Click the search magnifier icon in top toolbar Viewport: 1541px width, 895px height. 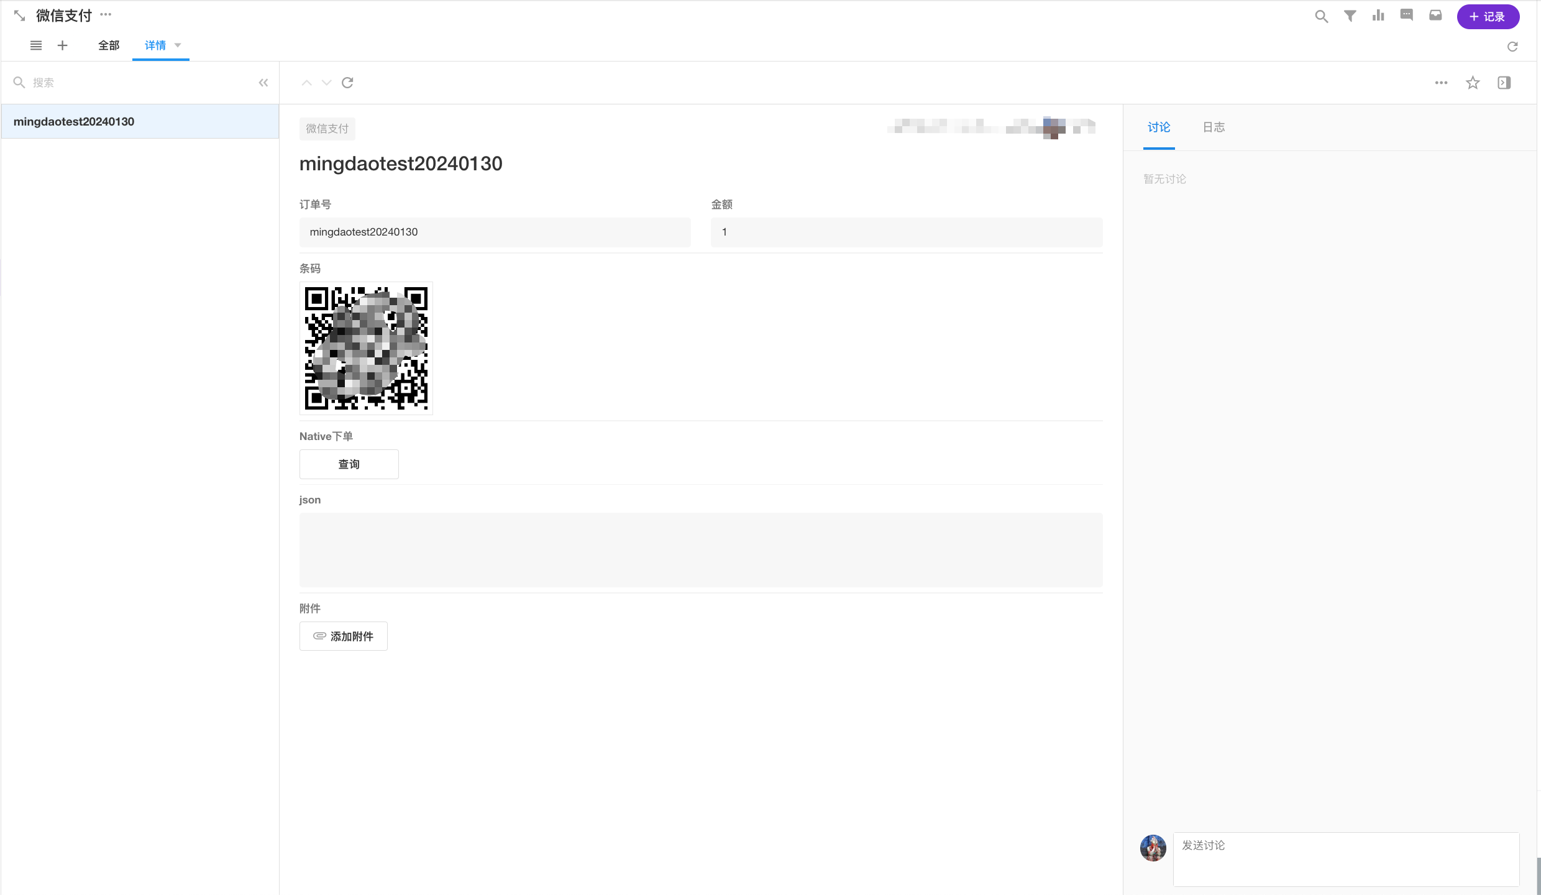1321,16
